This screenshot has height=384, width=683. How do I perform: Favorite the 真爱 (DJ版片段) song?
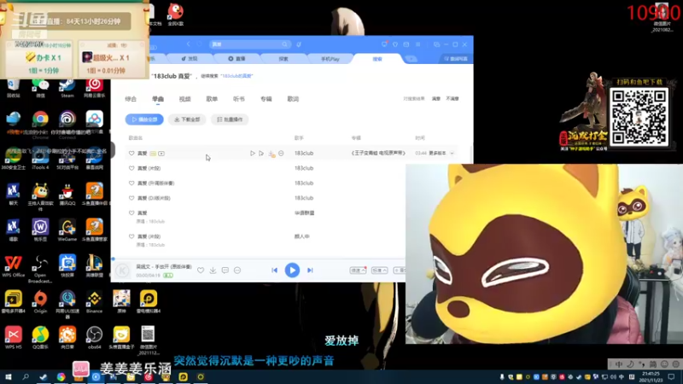pos(131,198)
